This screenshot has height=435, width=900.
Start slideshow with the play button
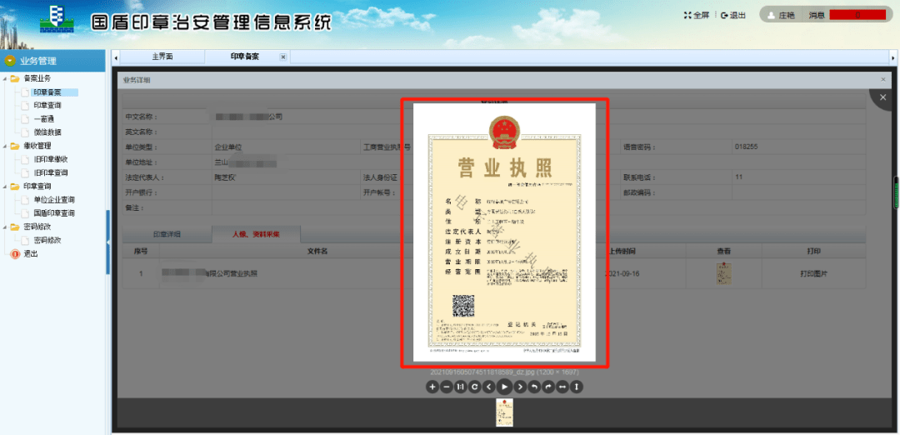pos(504,387)
